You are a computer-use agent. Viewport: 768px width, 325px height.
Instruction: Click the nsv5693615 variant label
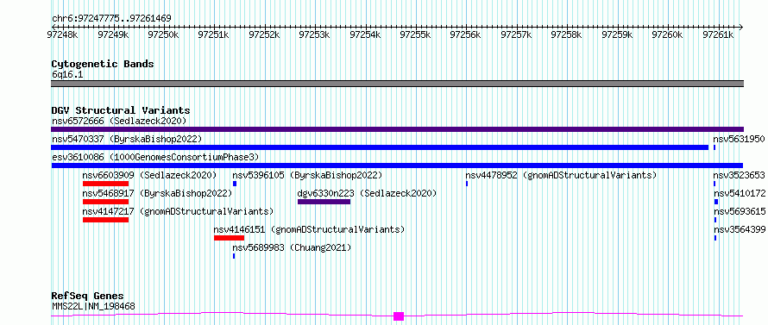[739, 211]
